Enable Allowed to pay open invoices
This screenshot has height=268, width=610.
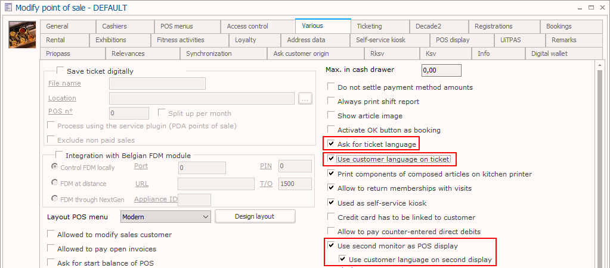(51, 249)
